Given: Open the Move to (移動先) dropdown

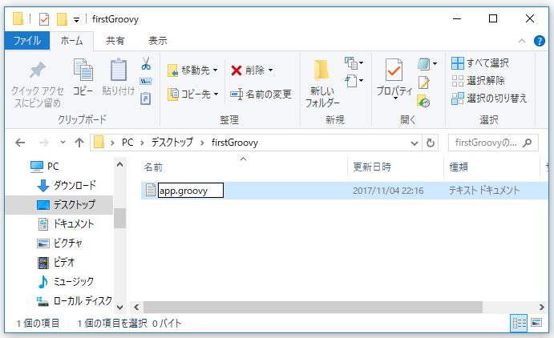Looking at the screenshot, I should tap(192, 70).
